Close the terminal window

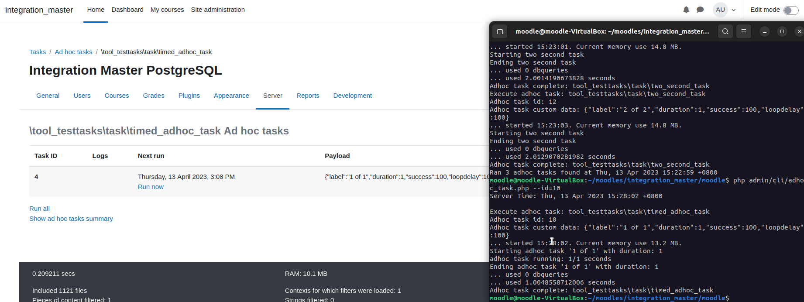tap(799, 31)
